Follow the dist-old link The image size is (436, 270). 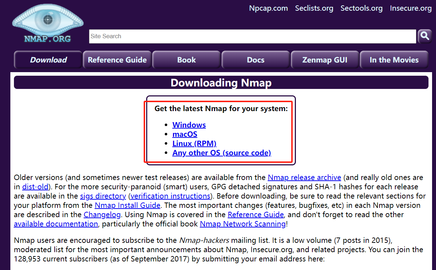click(35, 187)
